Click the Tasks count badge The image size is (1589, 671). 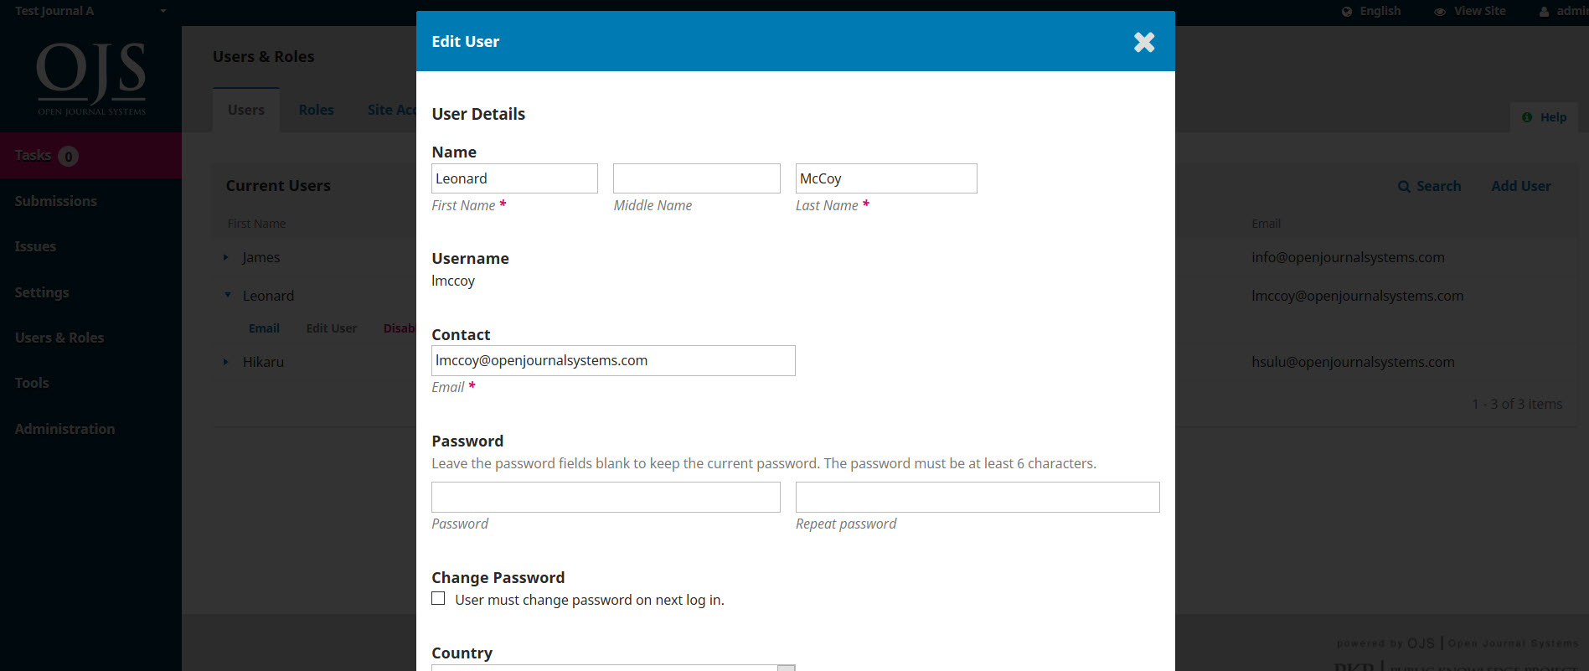69,157
